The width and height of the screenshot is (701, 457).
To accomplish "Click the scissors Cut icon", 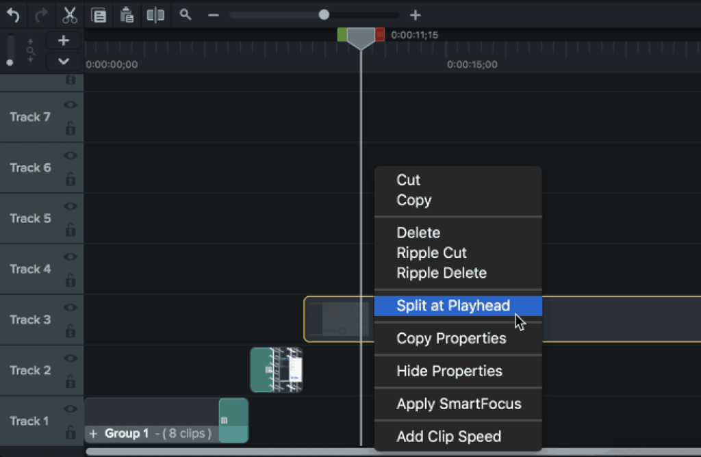I will pyautogui.click(x=70, y=14).
